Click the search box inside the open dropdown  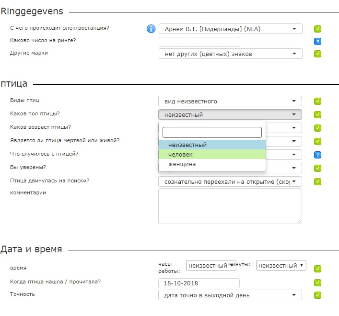pos(212,132)
